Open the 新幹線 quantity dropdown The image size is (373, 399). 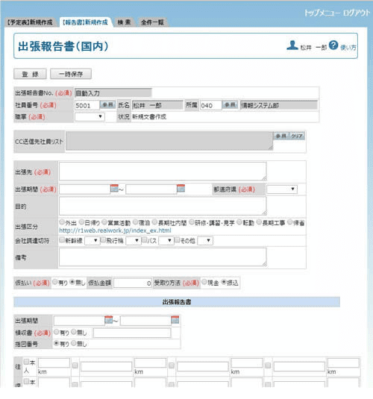(x=93, y=241)
